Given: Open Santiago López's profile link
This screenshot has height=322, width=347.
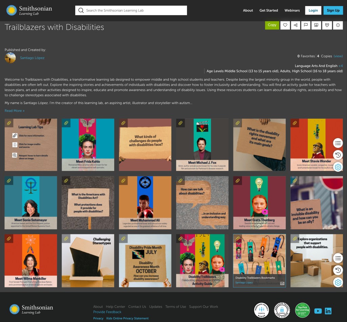Looking at the screenshot, I should click(32, 58).
